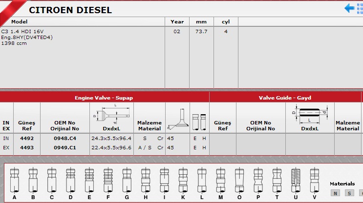Click the Engine Valve - Supap header
363x203 pixels.
click(104, 98)
